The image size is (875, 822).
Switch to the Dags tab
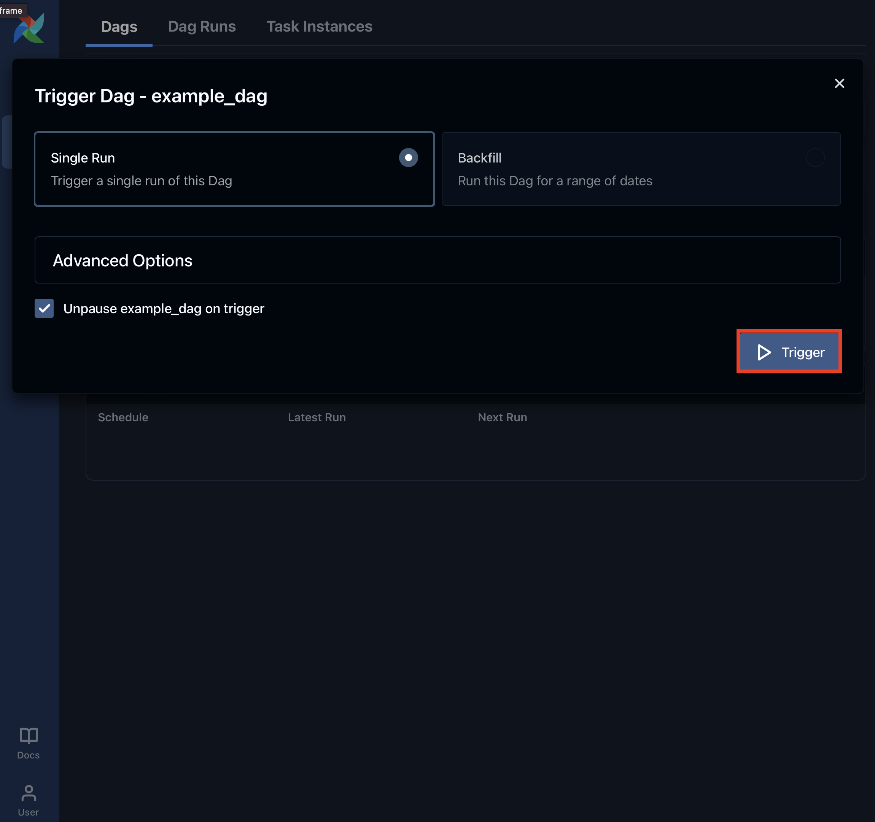coord(119,26)
